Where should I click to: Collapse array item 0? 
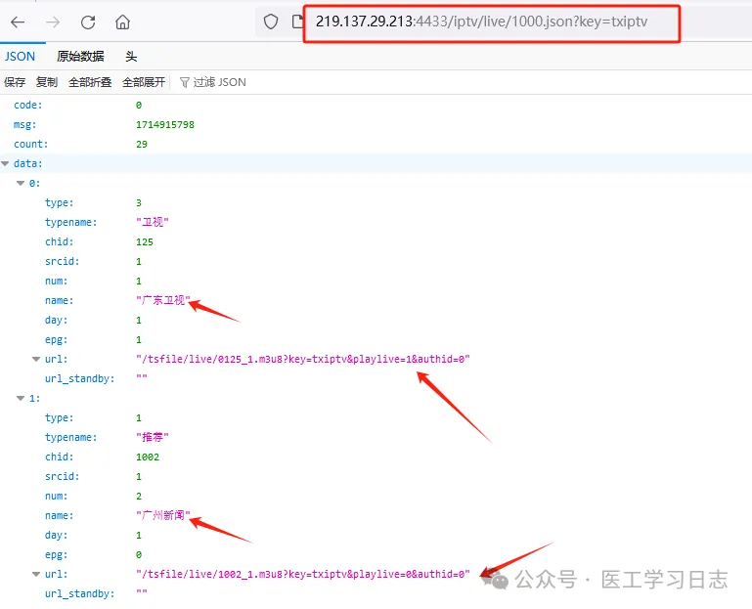coord(21,183)
